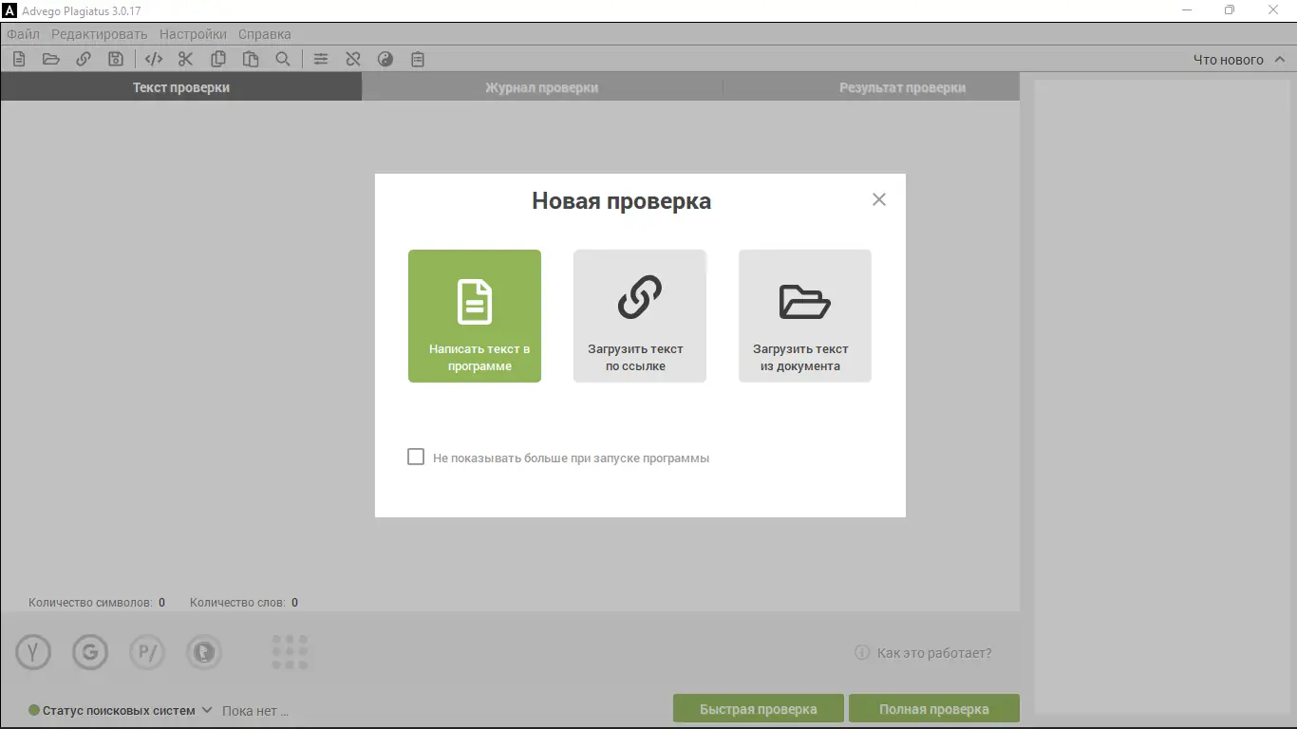Click the chain link toolbar icon
The width and height of the screenshot is (1297, 729).
pos(84,59)
